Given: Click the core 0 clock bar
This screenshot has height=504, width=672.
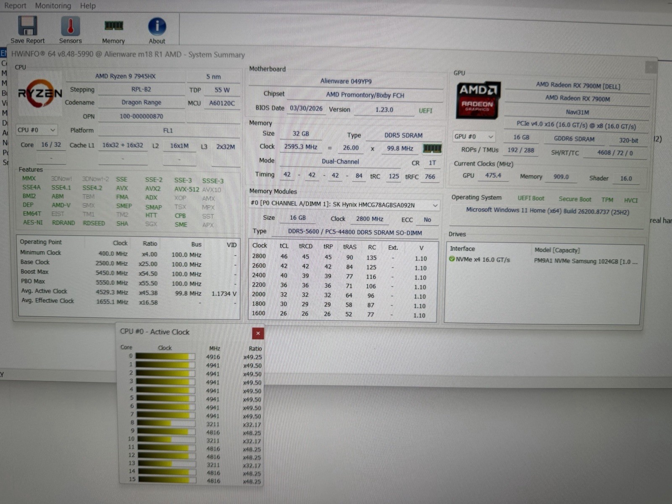Looking at the screenshot, I should (165, 357).
